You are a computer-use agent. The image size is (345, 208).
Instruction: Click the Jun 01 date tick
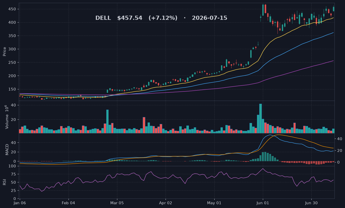click(x=263, y=203)
